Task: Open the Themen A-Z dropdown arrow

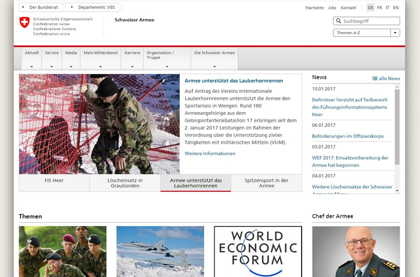Action: (395, 33)
